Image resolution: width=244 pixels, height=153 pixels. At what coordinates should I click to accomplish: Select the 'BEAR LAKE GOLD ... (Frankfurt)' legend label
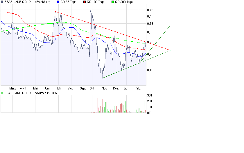pyautogui.click(x=27, y=2)
